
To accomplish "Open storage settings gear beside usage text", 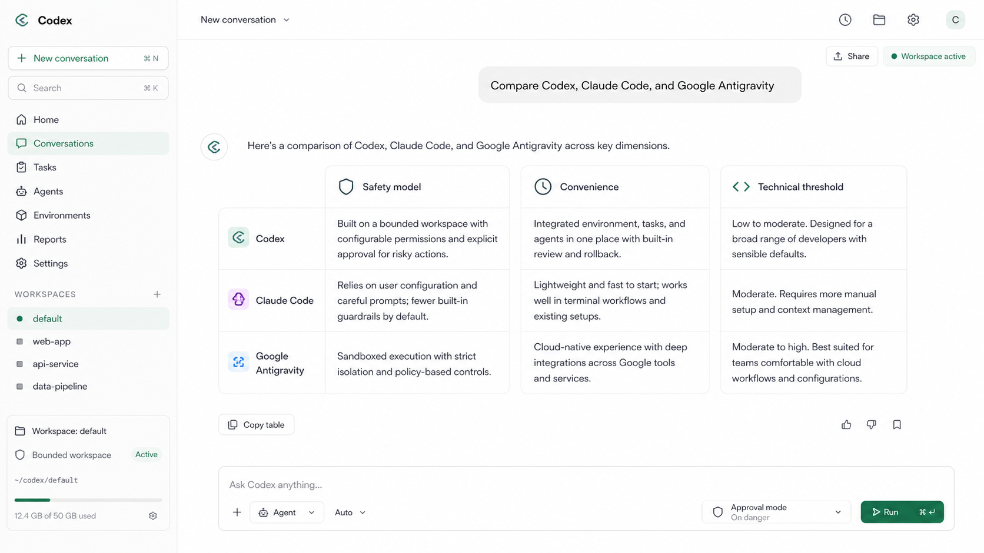I will [153, 516].
